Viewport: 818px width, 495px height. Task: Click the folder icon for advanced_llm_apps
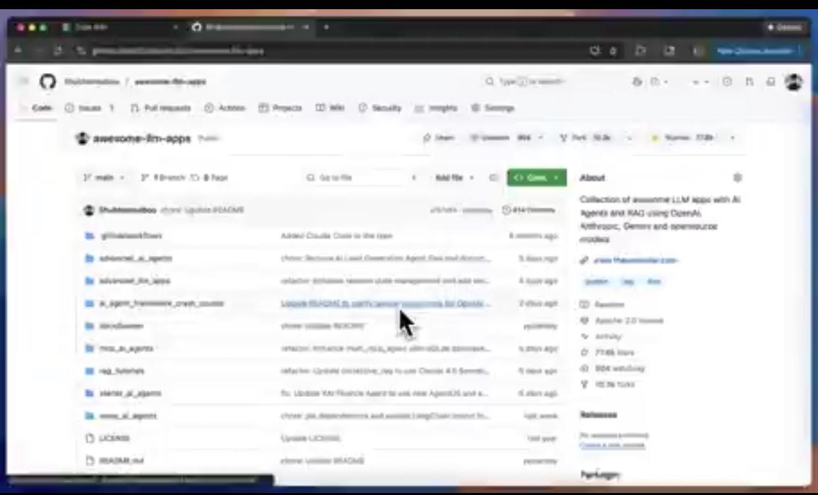point(90,280)
